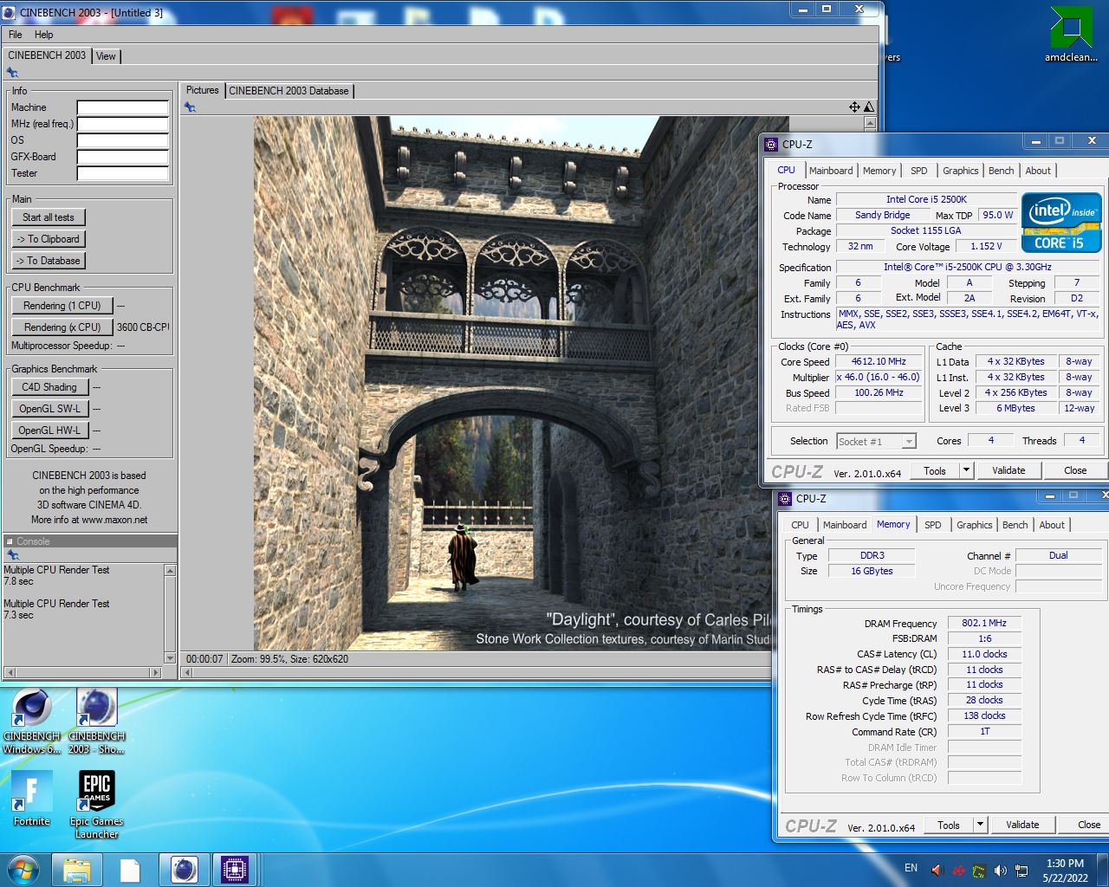The width and height of the screenshot is (1109, 887).
Task: Click the MHz (real freq.) input field
Action: pos(122,124)
